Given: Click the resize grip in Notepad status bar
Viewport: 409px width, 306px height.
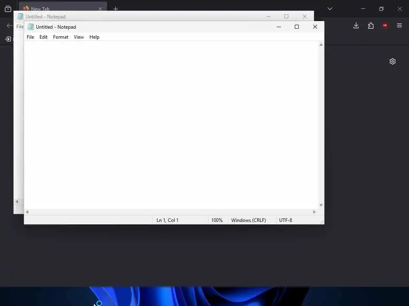Looking at the screenshot, I should [322, 222].
